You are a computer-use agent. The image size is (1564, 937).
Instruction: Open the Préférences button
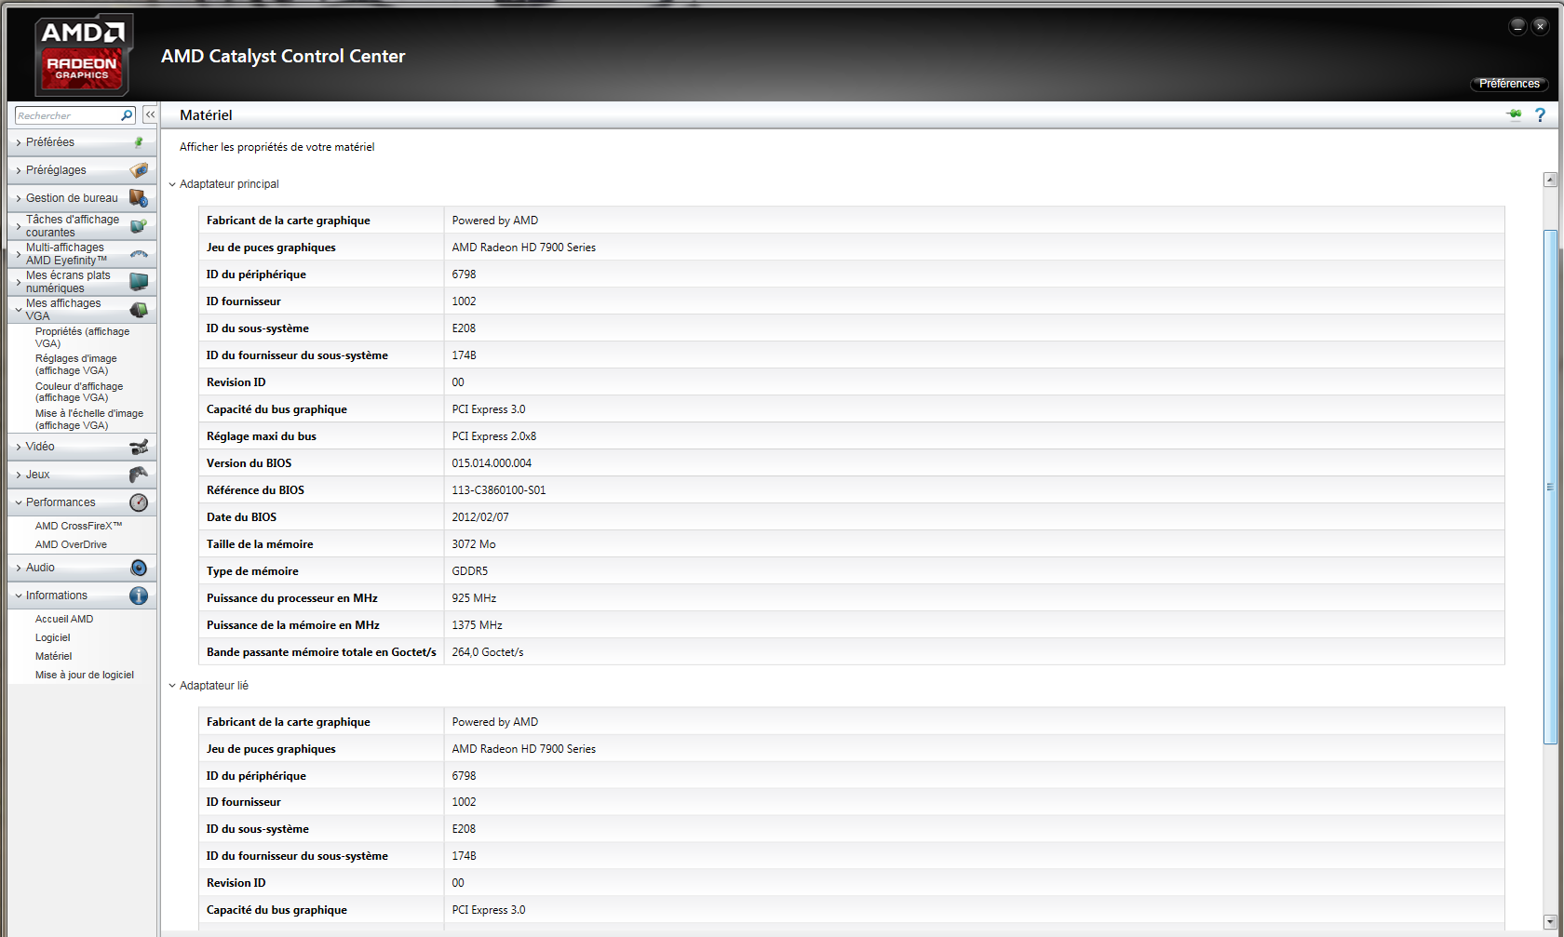[1508, 84]
